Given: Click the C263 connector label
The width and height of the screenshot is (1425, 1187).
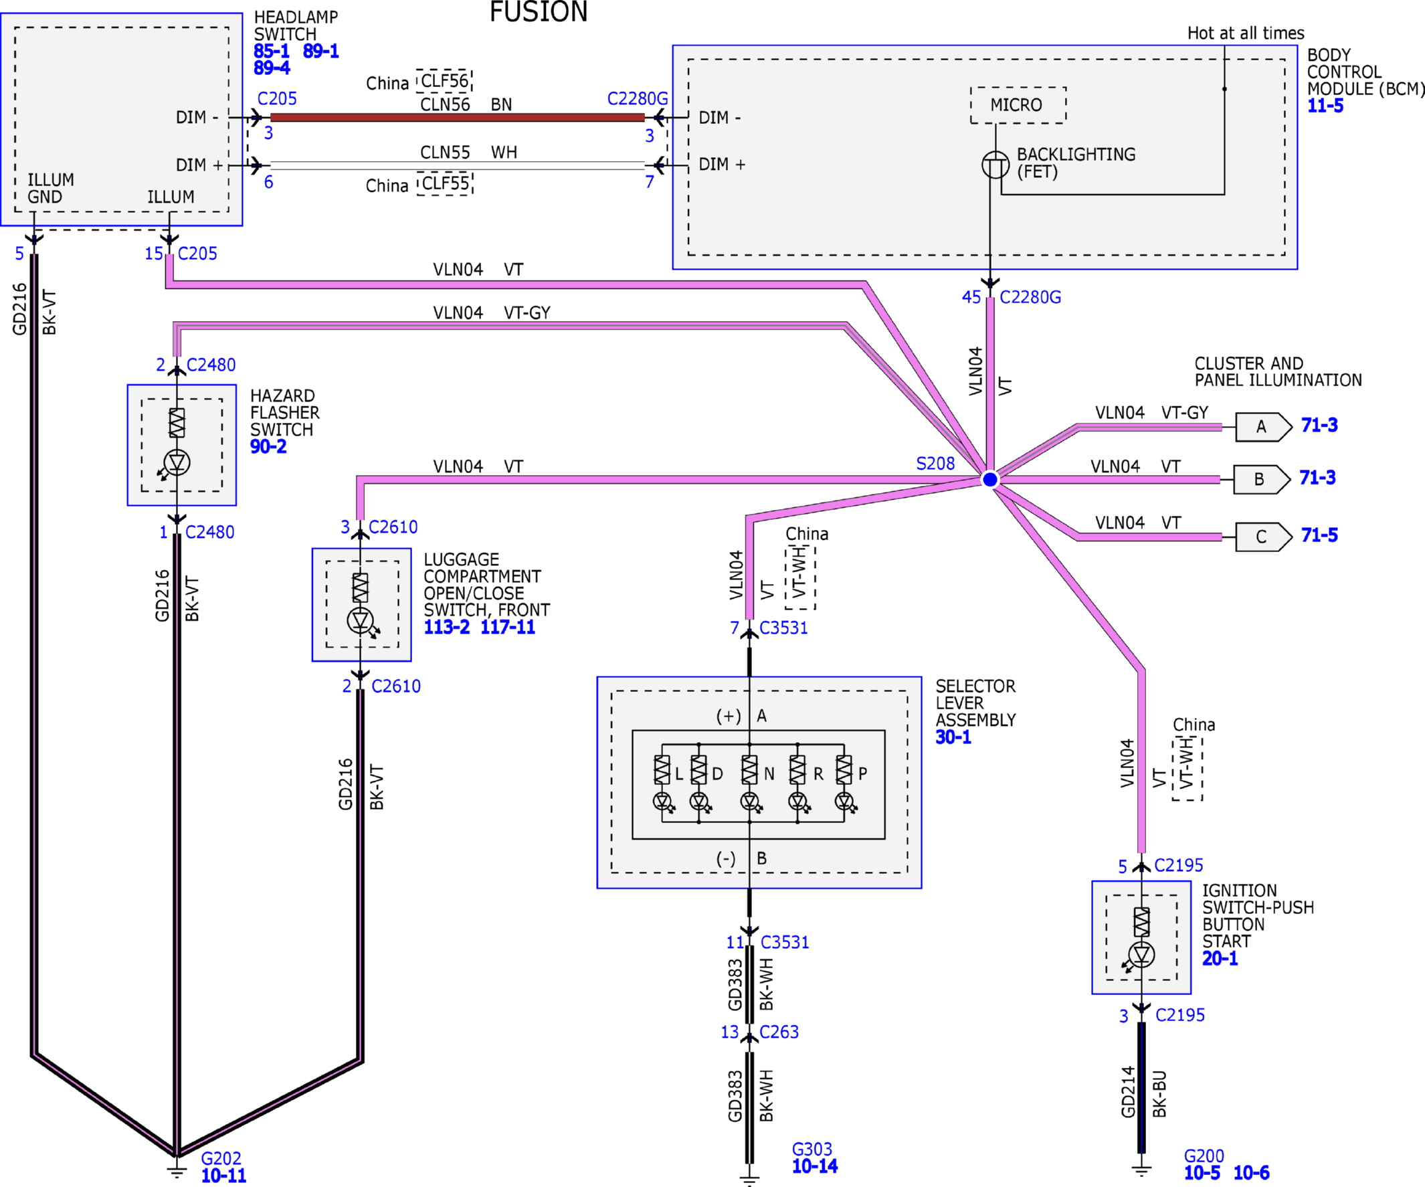Looking at the screenshot, I should pyautogui.click(x=779, y=1032).
